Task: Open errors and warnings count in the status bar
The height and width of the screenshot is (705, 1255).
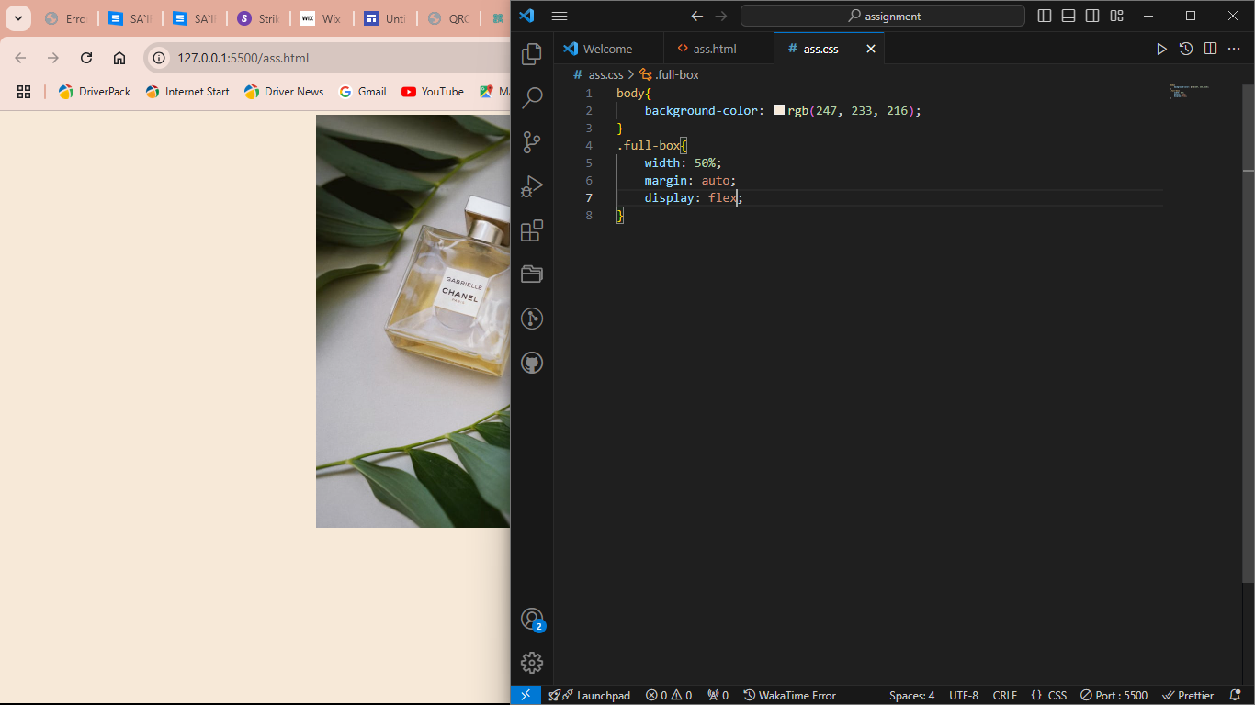Action: click(669, 695)
